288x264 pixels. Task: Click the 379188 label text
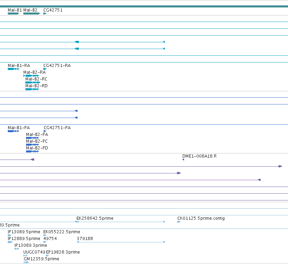[x=85, y=239]
